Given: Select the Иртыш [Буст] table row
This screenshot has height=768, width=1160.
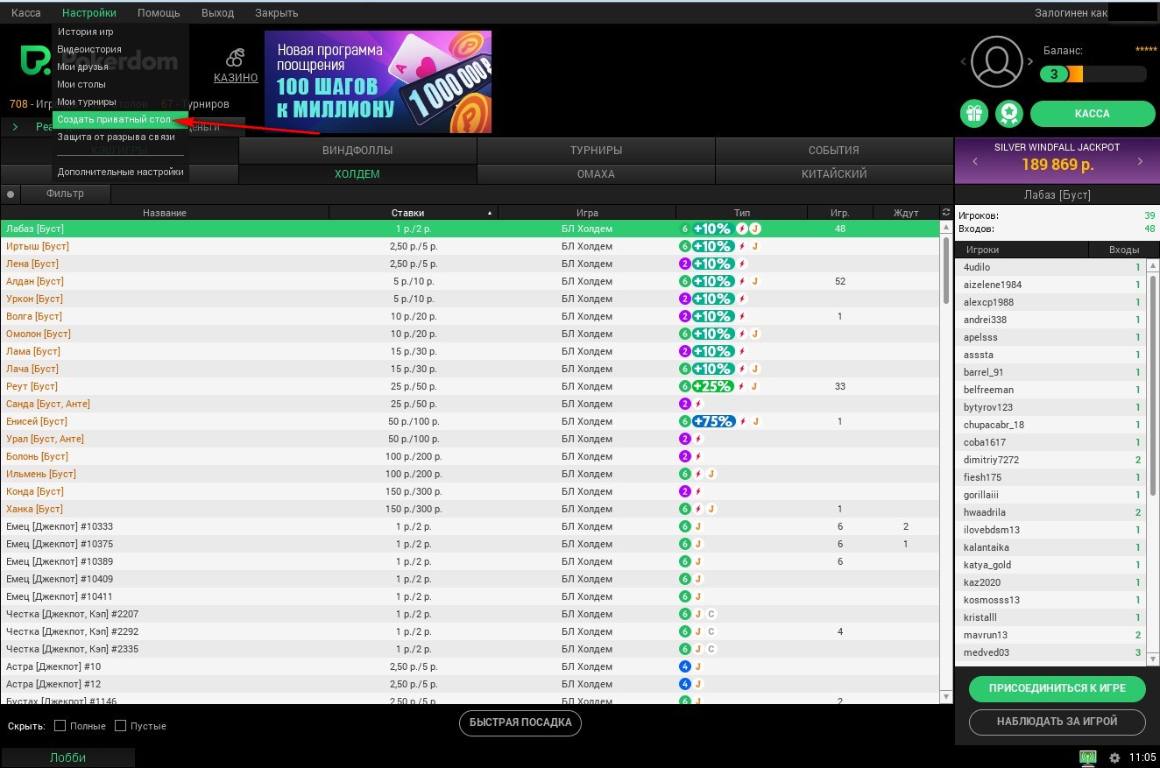Looking at the screenshot, I should [470, 246].
